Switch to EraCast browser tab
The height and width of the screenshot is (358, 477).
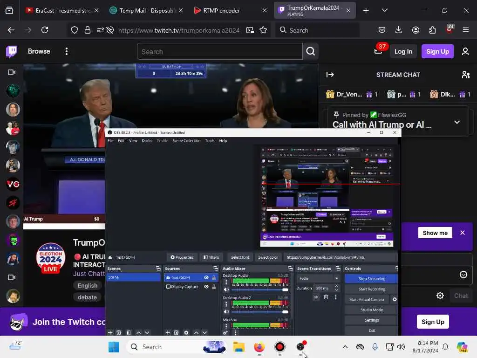62,10
